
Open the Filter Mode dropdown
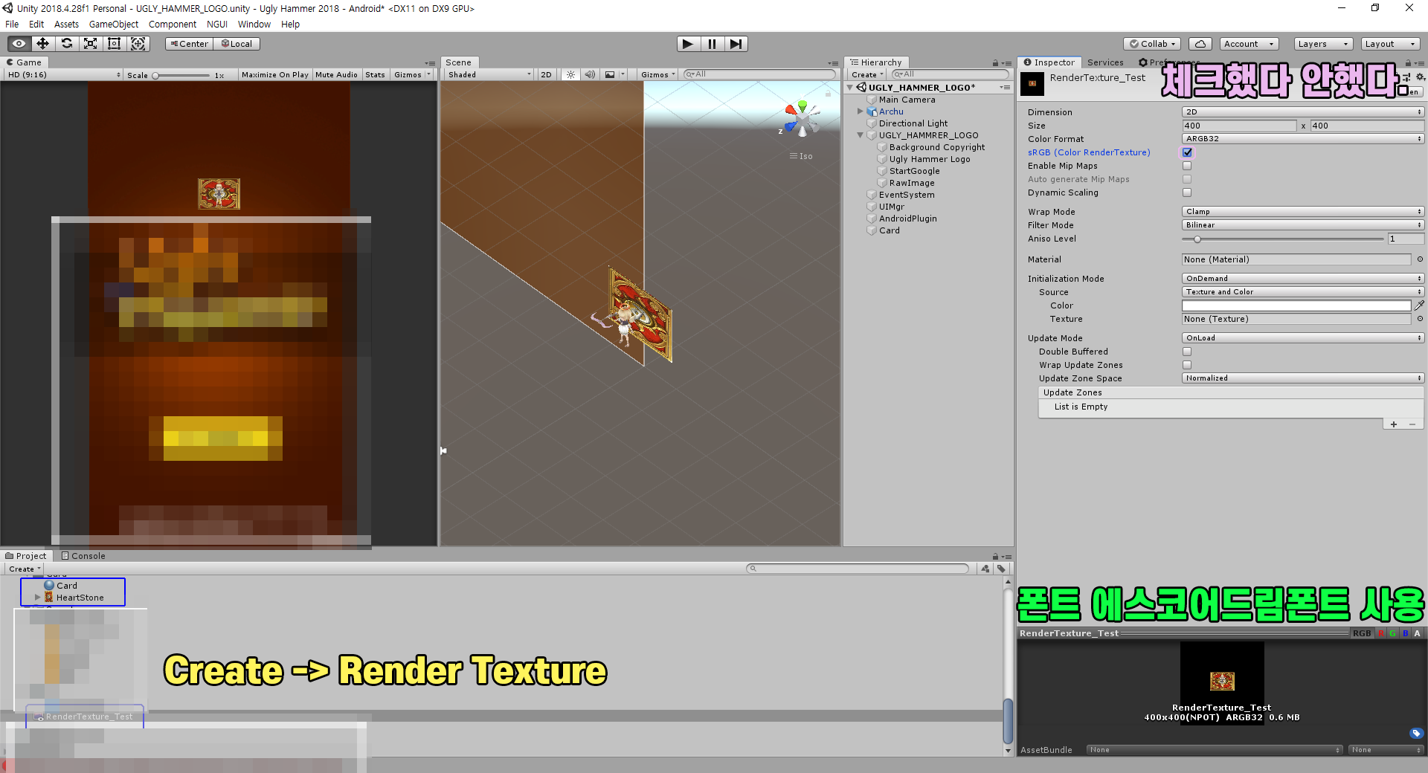click(x=1303, y=225)
